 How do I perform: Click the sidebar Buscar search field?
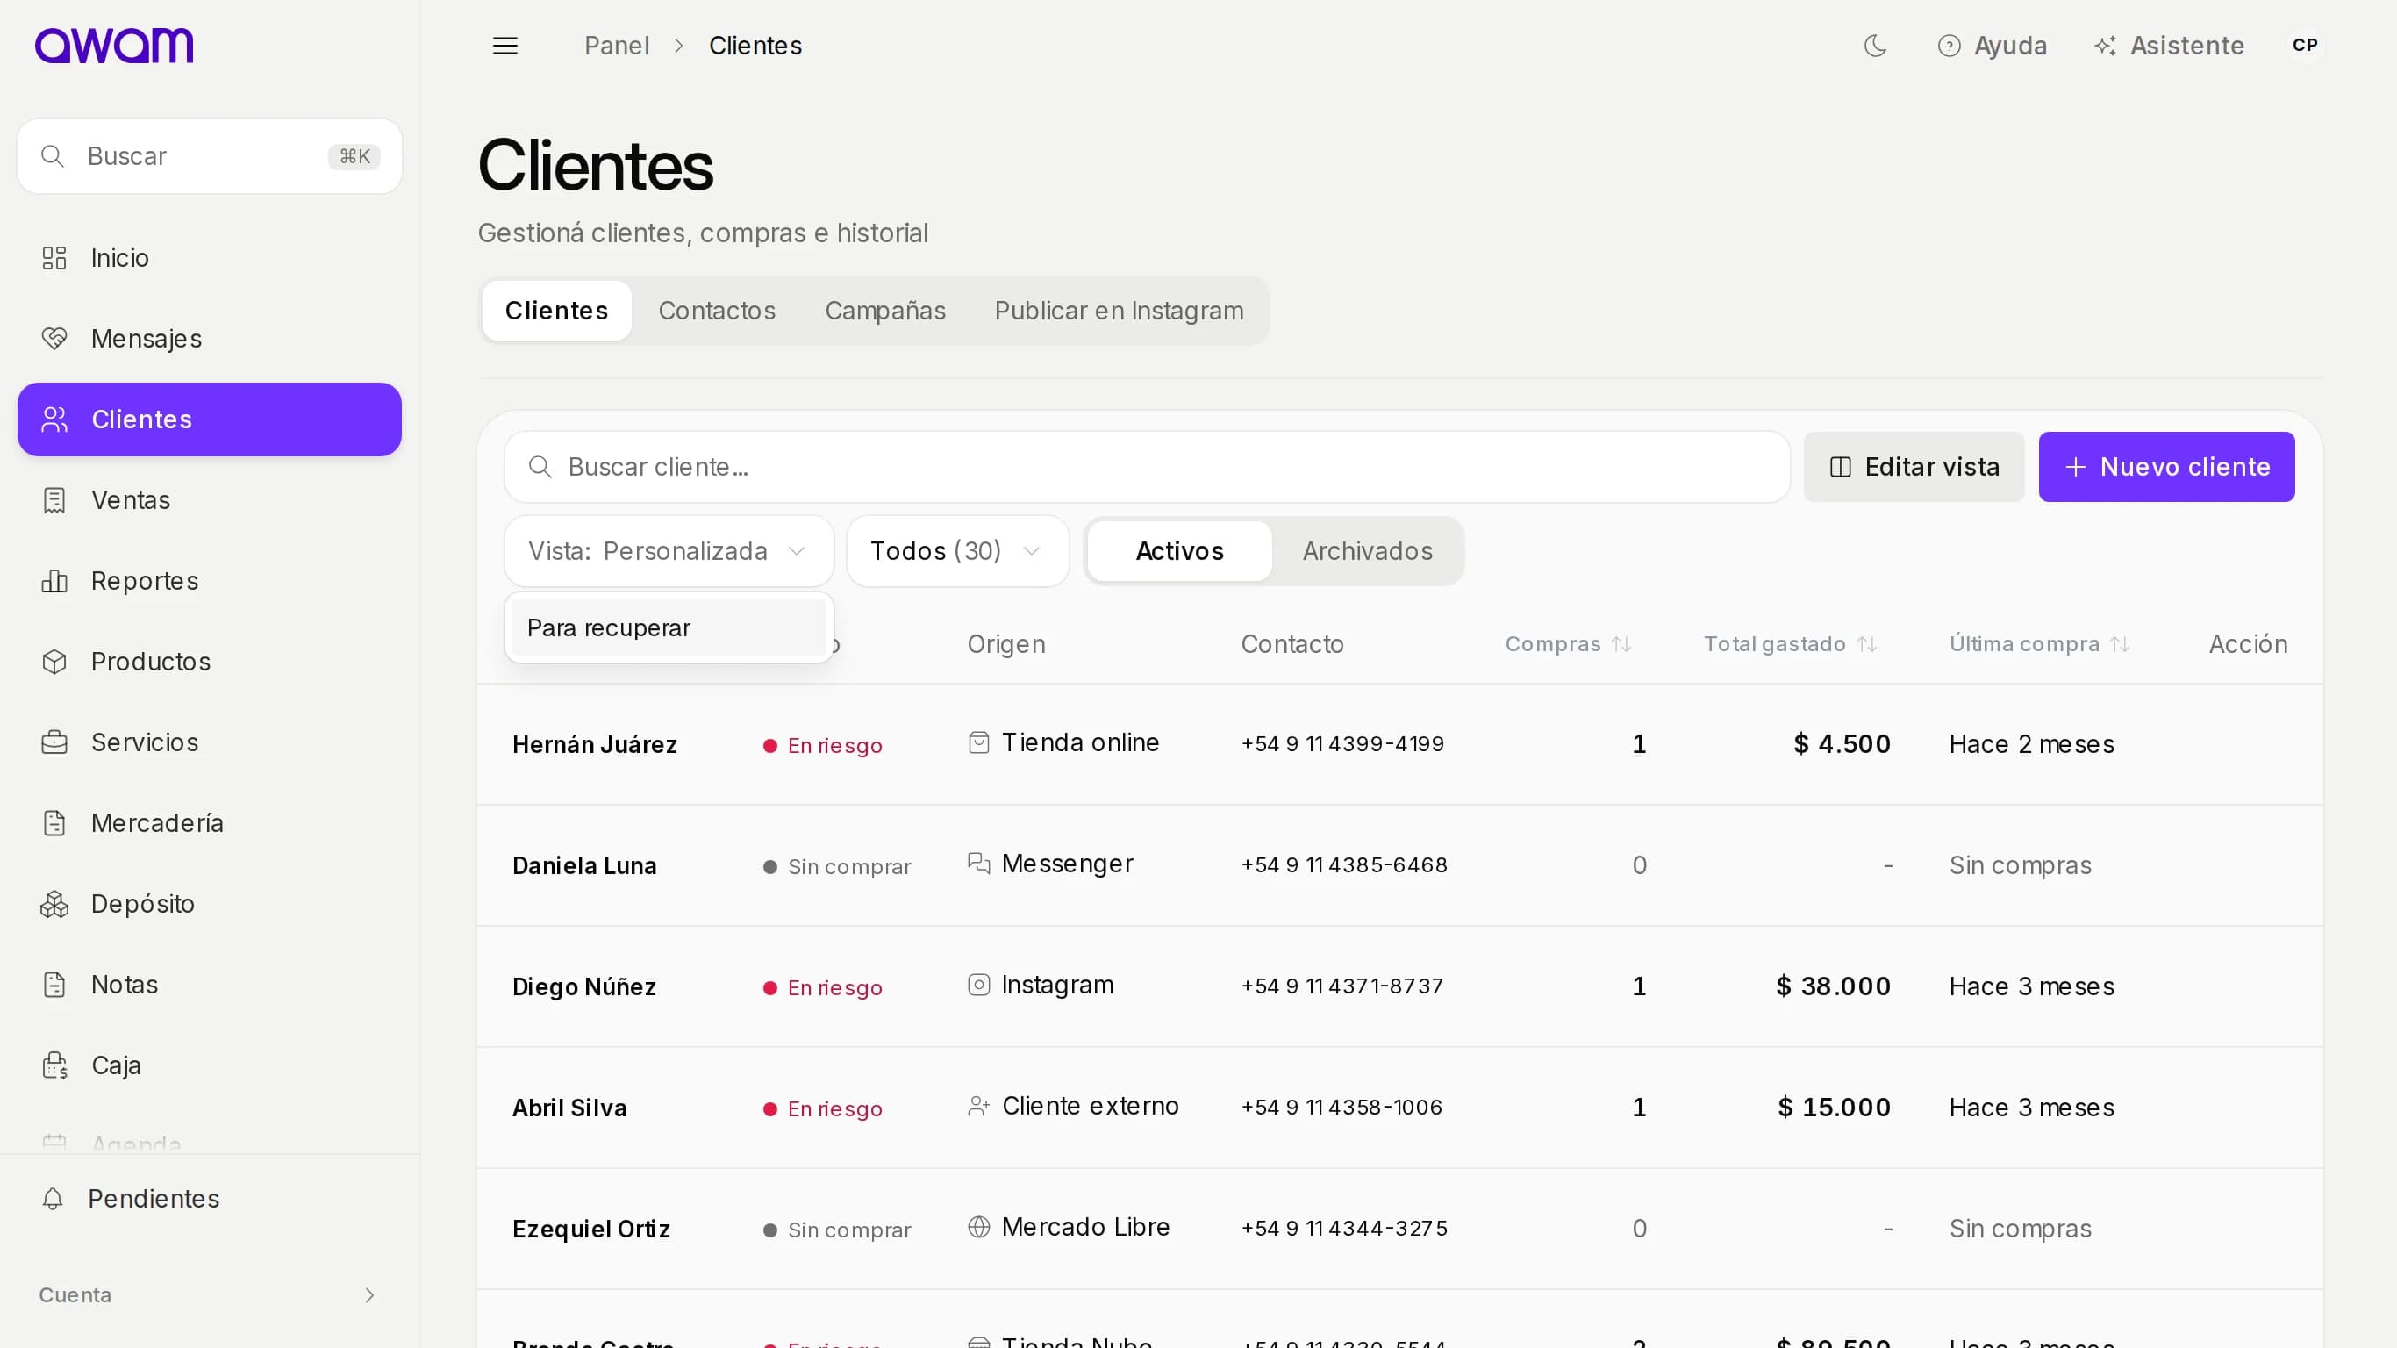point(210,156)
